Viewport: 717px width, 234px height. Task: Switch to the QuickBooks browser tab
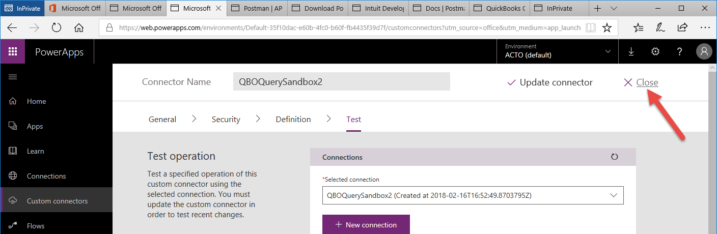pos(500,9)
